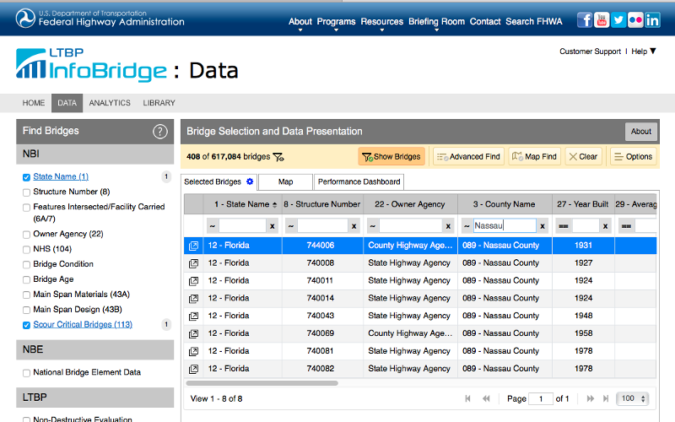Image resolution: width=675 pixels, height=422 pixels.
Task: Switch to the ANALYTICS tab
Action: [x=110, y=103]
